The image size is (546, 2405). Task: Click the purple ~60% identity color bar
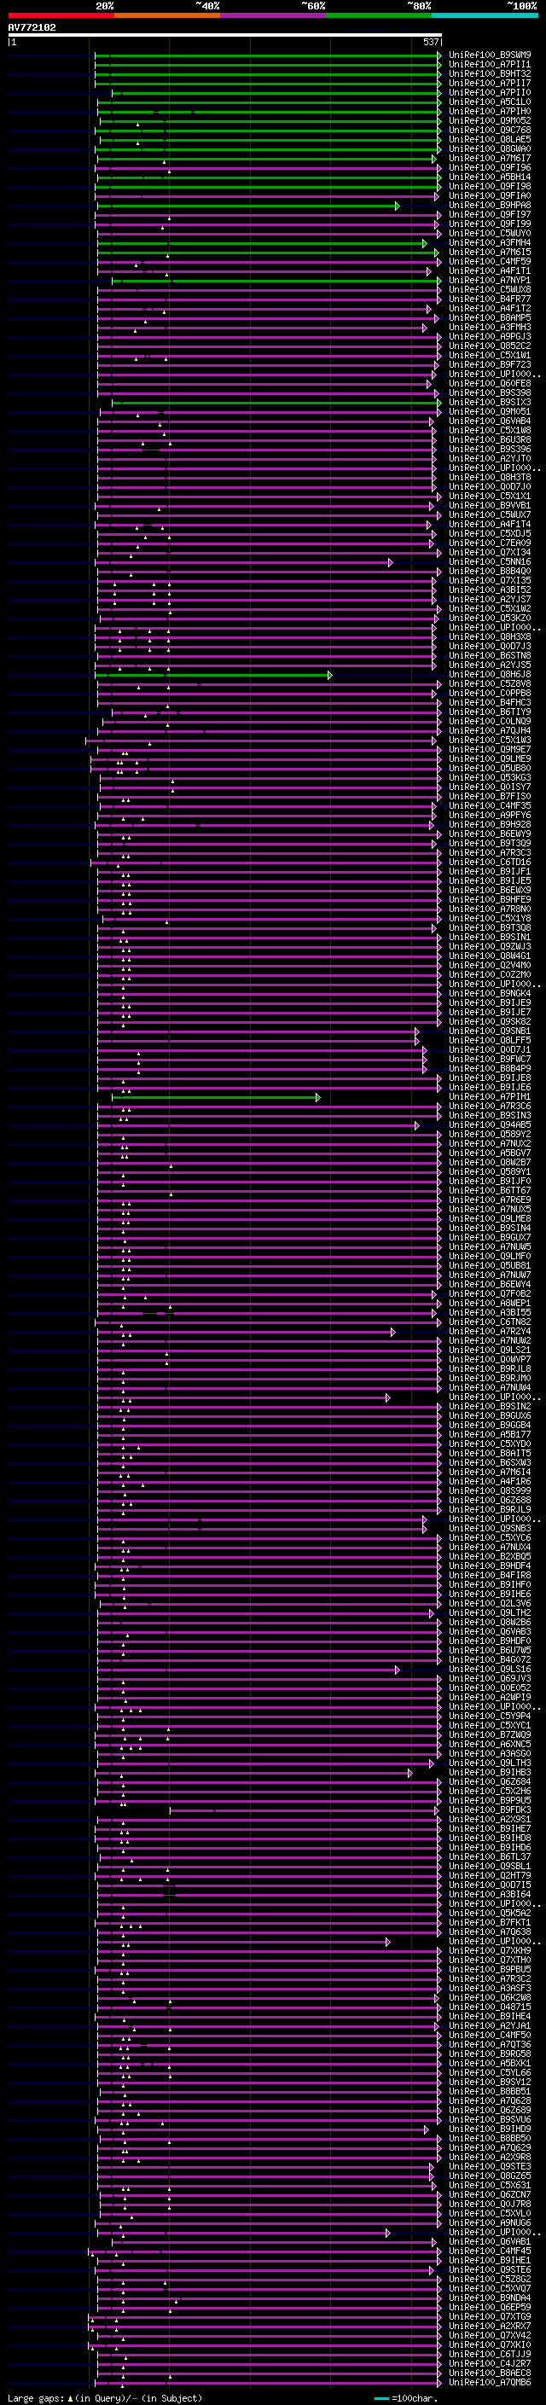(274, 15)
